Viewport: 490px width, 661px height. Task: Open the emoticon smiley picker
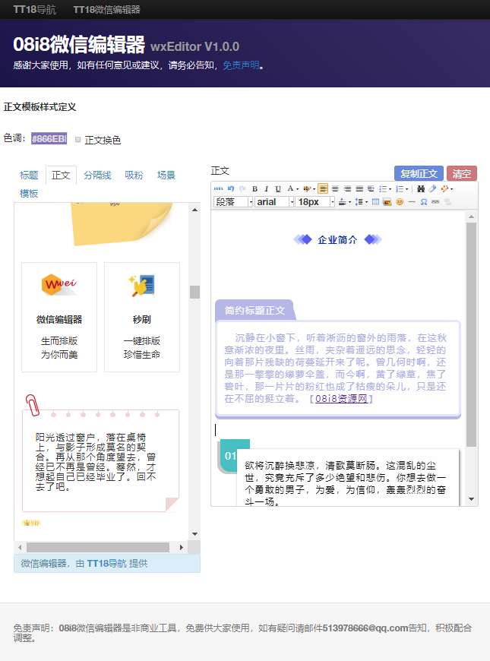point(400,202)
